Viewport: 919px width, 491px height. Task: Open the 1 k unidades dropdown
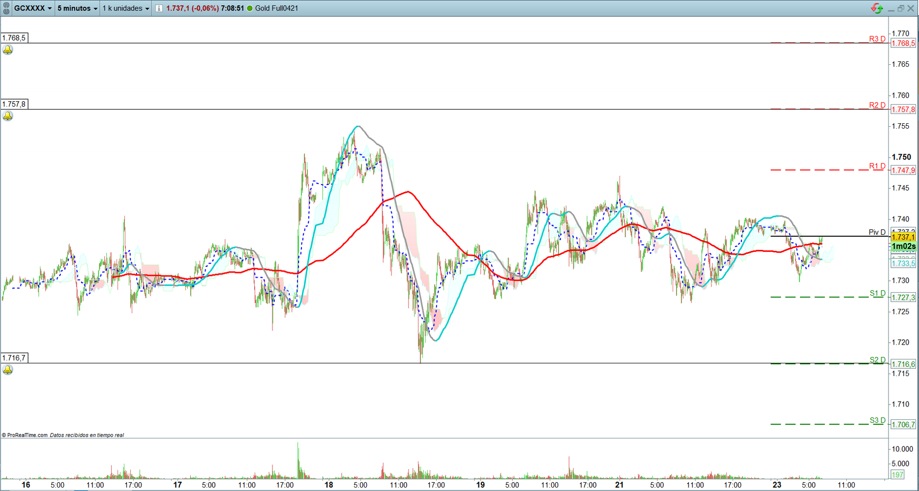pos(125,8)
